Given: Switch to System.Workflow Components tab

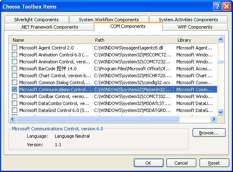Looking at the screenshot, I should (x=109, y=20).
